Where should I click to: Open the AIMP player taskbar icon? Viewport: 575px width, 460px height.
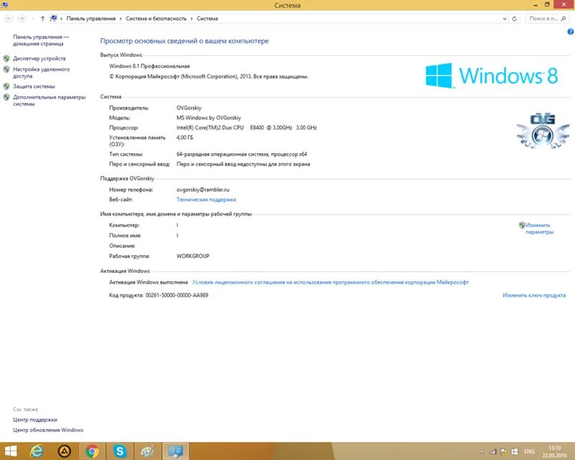pos(65,451)
